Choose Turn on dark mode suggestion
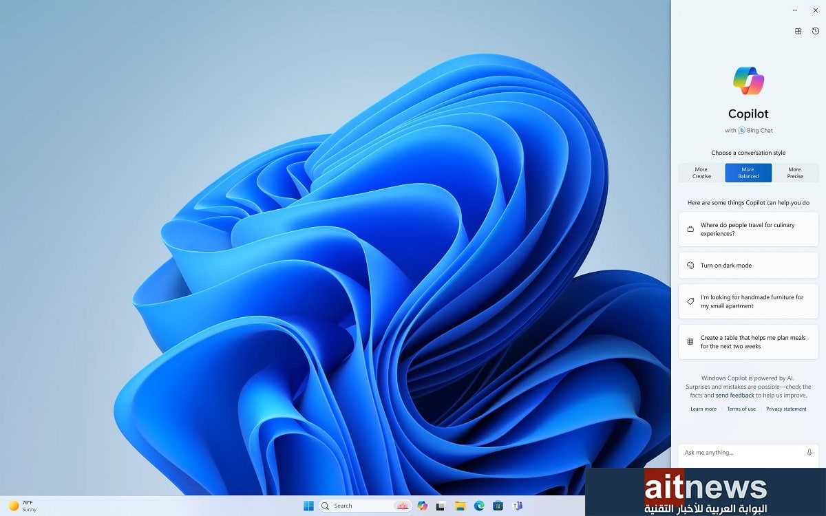826x516 pixels. [x=748, y=266]
